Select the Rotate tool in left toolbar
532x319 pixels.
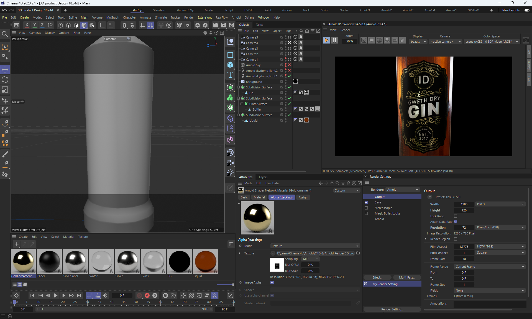pos(5,80)
